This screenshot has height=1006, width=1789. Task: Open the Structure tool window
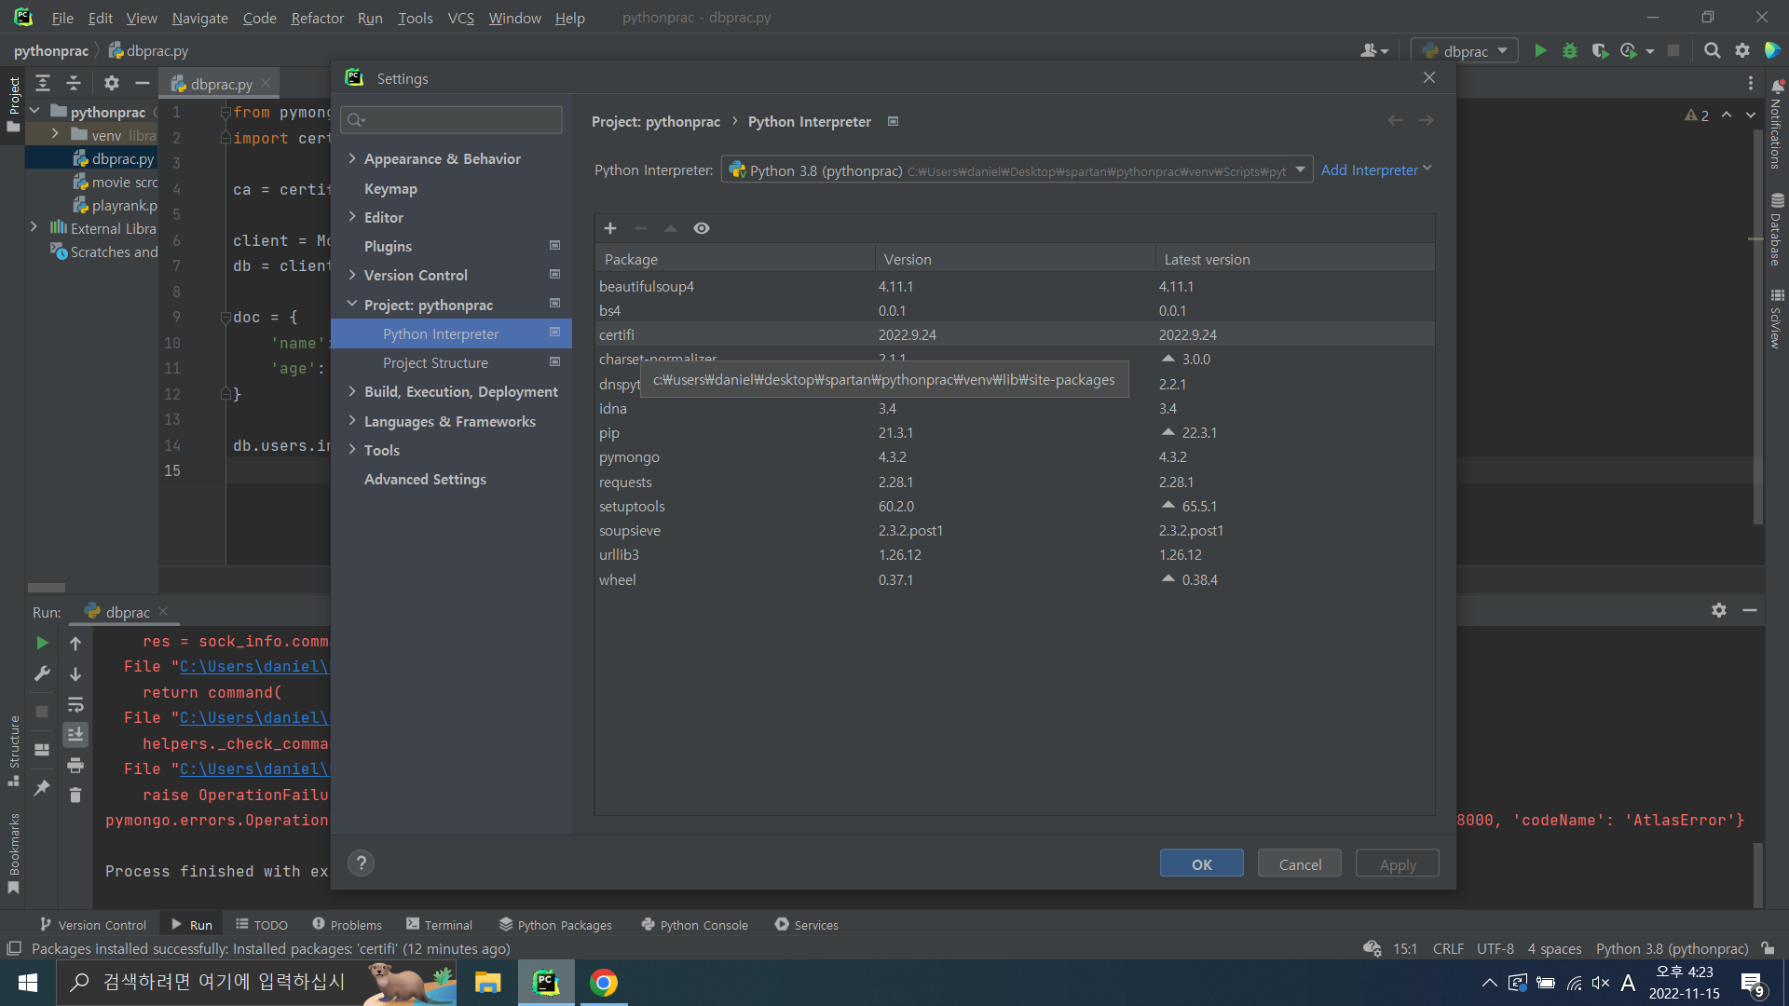14,751
